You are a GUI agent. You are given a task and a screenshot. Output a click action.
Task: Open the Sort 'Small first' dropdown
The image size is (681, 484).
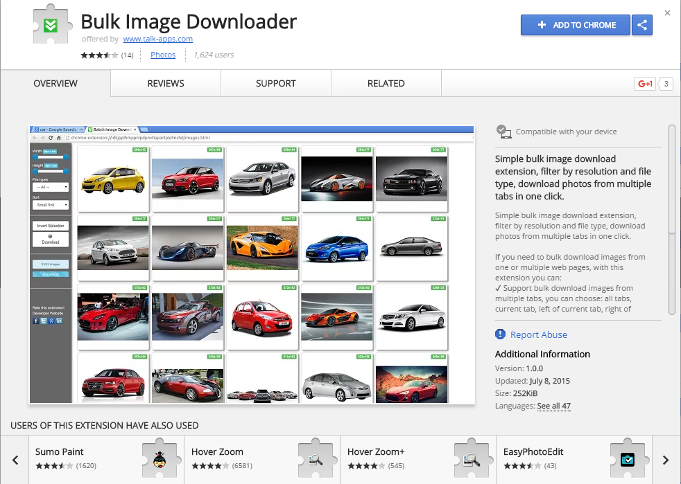coord(51,205)
